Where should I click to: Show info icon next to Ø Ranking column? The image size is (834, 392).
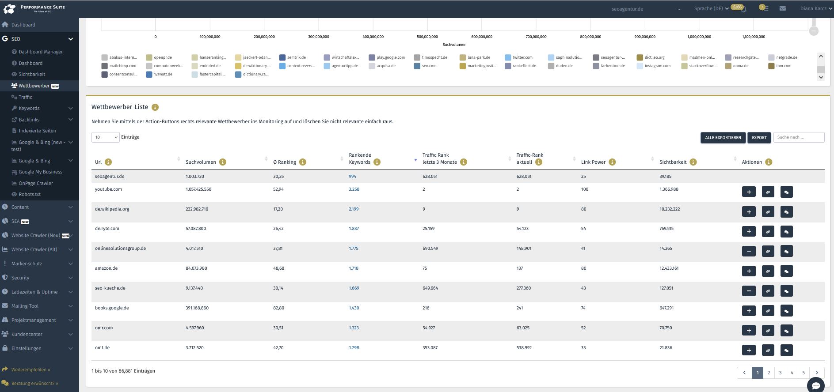click(x=303, y=162)
